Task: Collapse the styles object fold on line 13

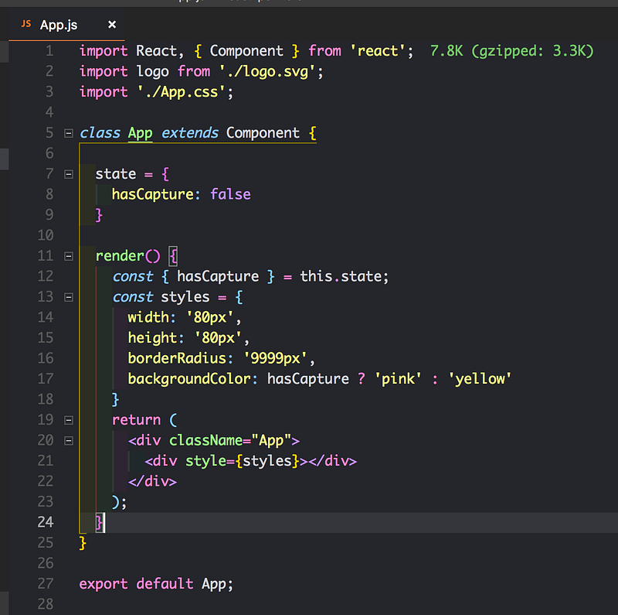Action: pyautogui.click(x=69, y=297)
